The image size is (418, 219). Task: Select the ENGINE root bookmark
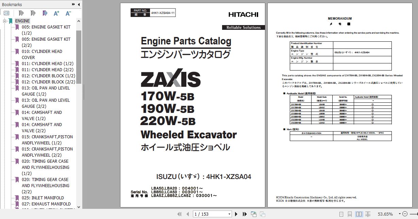click(22, 21)
